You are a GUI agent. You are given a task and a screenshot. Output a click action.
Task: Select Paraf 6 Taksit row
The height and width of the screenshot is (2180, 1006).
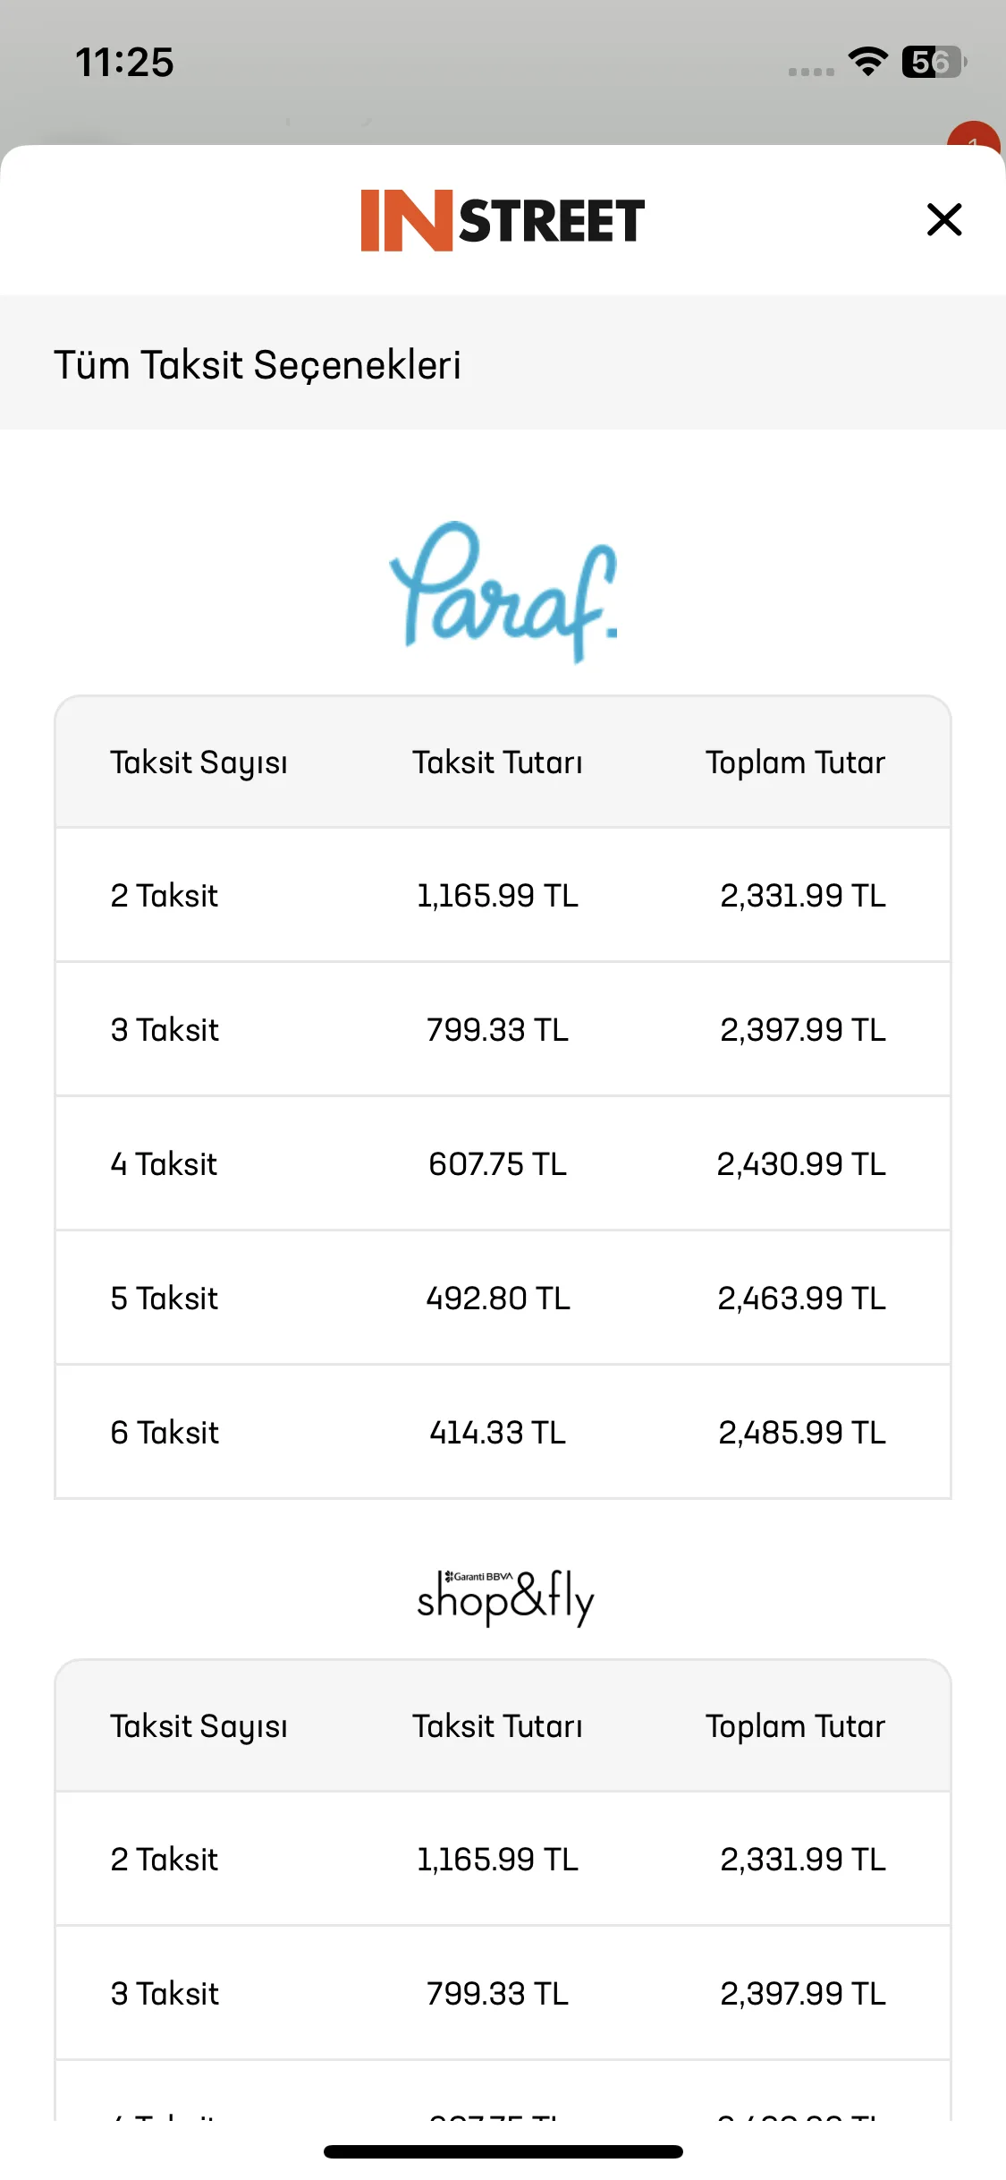(x=503, y=1432)
